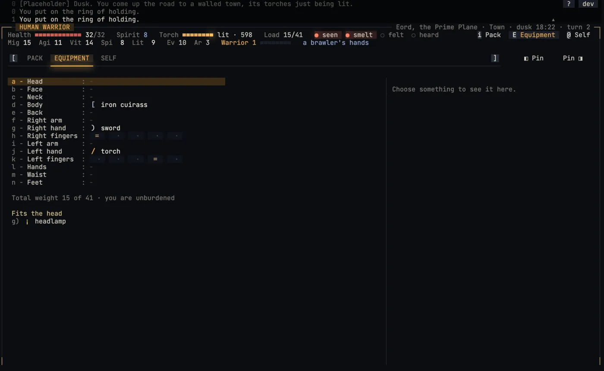The width and height of the screenshot is (604, 371).
Task: Click the red Health bar
Action: coord(58,35)
